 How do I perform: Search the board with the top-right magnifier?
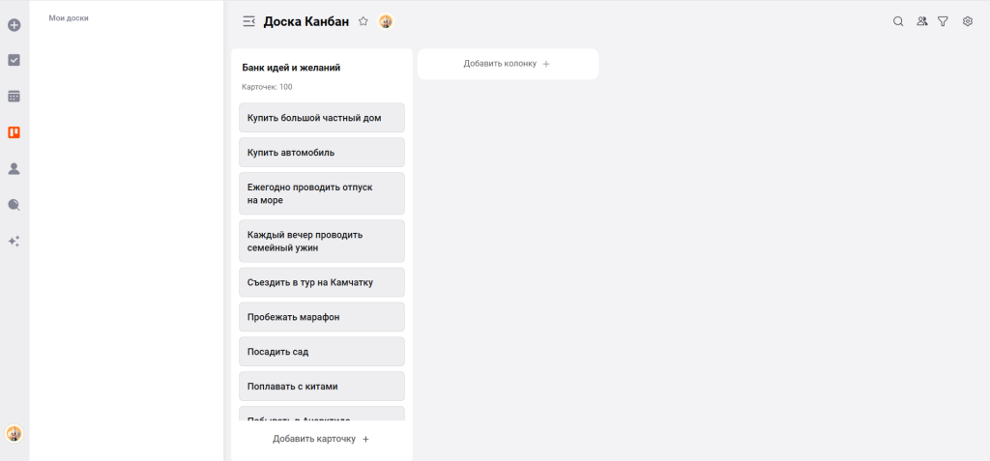pos(898,21)
